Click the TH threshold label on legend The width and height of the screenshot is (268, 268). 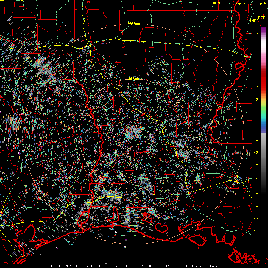point(256,232)
